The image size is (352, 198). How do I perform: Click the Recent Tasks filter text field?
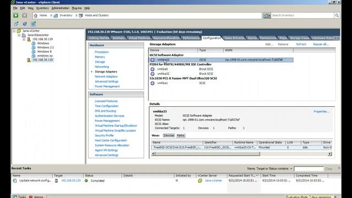309,169
